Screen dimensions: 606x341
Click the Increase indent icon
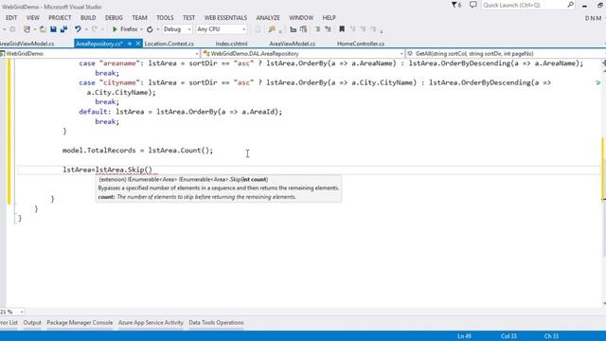pyautogui.click(x=303, y=29)
